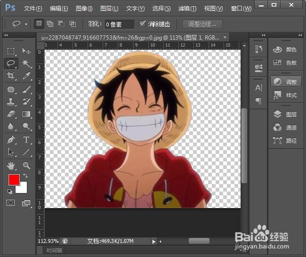Select the History Brush tool
The width and height of the screenshot is (306, 257).
[x=26, y=102]
